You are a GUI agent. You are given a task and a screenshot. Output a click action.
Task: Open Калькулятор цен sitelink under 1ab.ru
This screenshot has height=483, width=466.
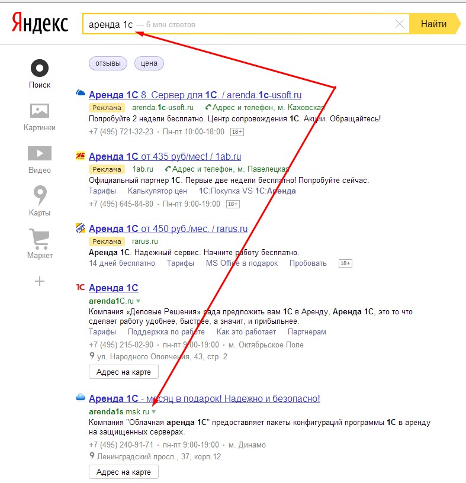(x=158, y=191)
